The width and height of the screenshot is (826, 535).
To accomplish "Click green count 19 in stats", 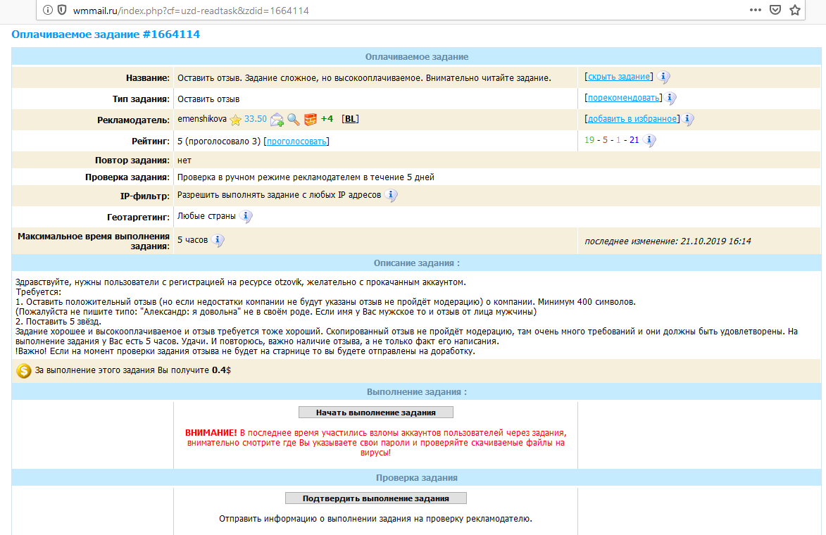I will [589, 140].
